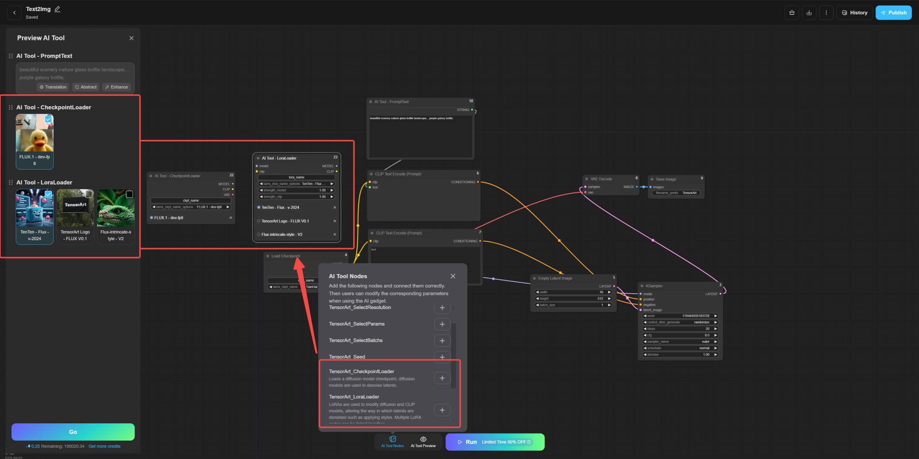
Task: Increase strength_model value with right arrow
Action: pyautogui.click(x=332, y=190)
